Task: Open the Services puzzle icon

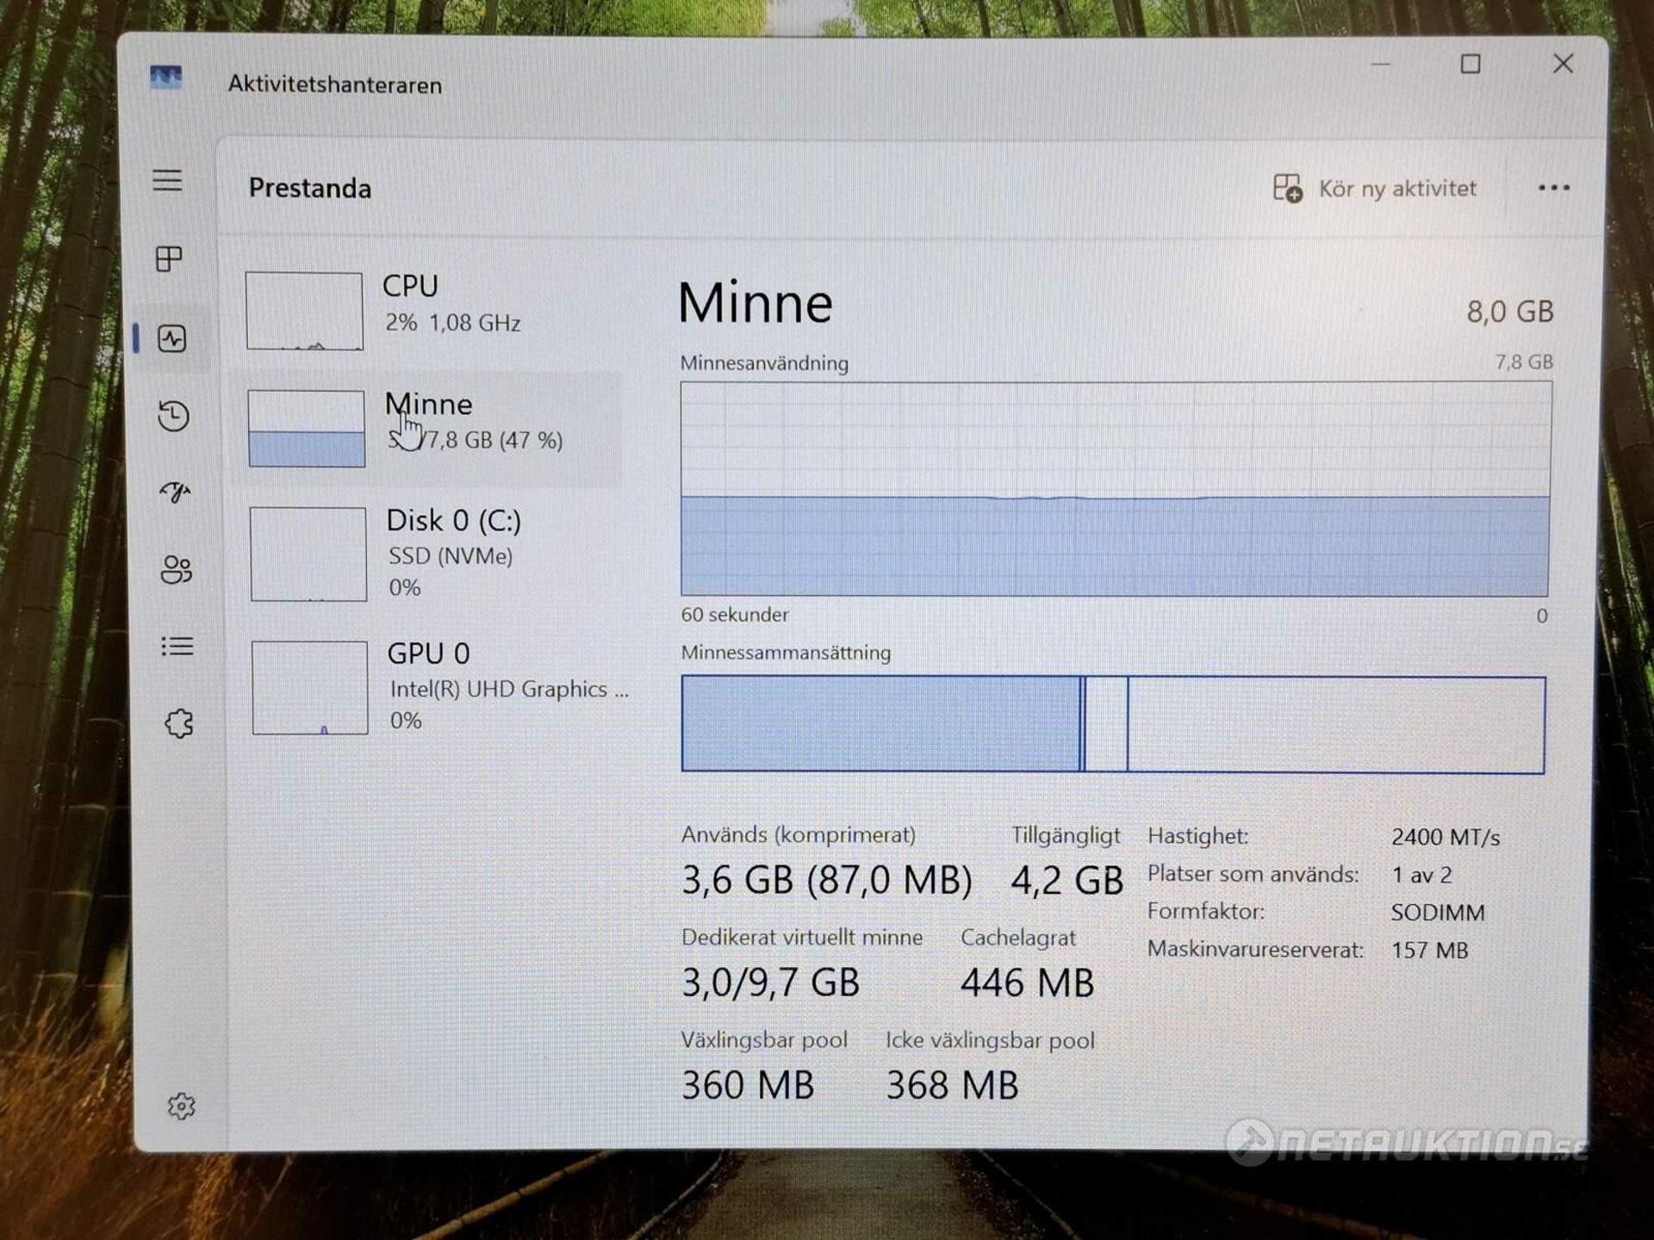Action: pos(179,723)
